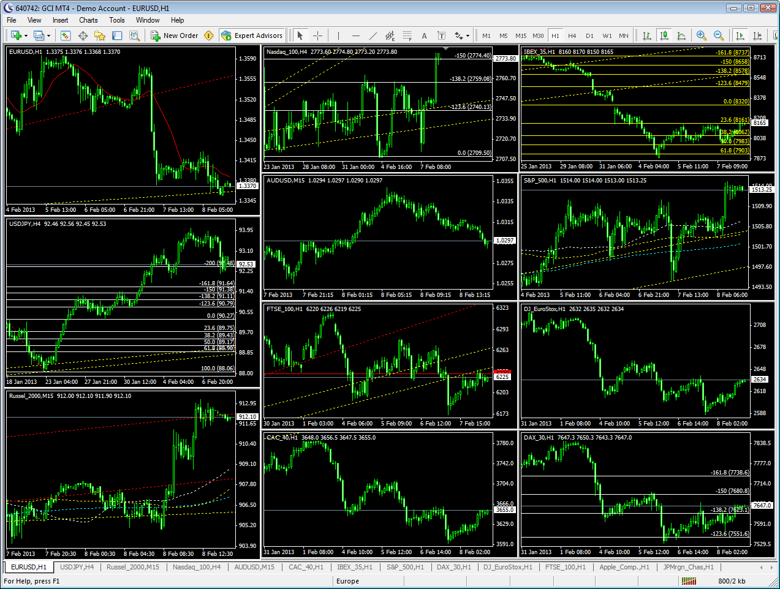Open the Market Watch panel
This screenshot has width=780, height=589.
(x=66, y=36)
